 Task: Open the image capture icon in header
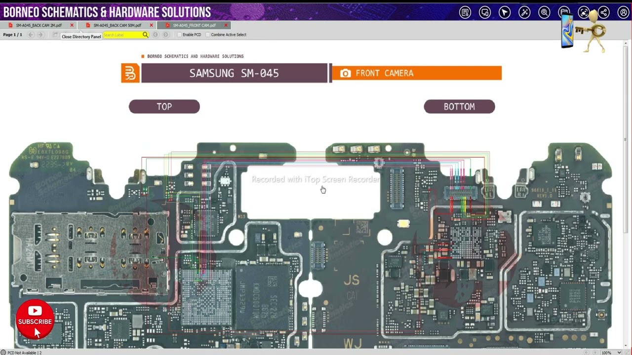click(584, 13)
